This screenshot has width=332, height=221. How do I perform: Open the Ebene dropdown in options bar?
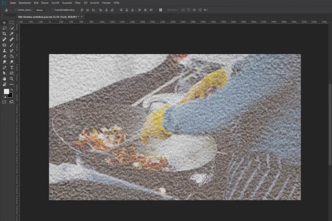pyautogui.click(x=41, y=10)
